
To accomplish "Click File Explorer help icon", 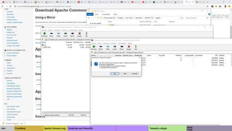I will click(209, 14).
